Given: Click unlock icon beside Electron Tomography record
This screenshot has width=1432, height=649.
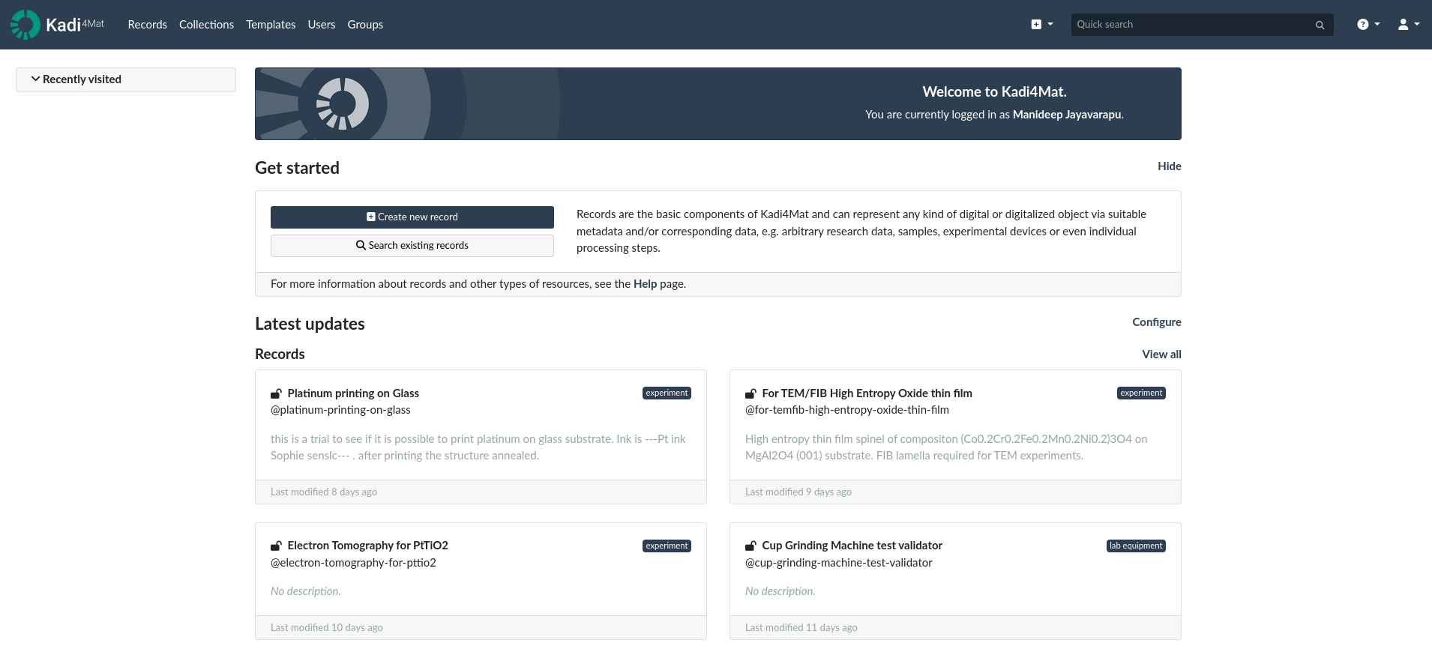Looking at the screenshot, I should click(276, 546).
